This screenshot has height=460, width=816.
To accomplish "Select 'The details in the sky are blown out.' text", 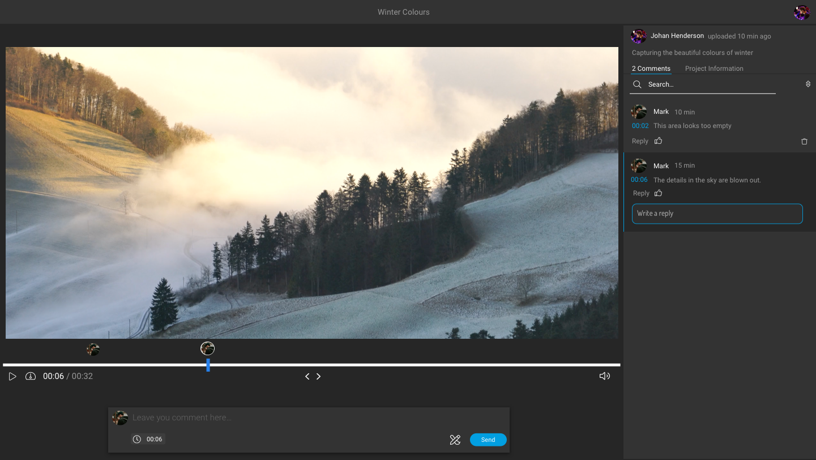I will coord(707,180).
